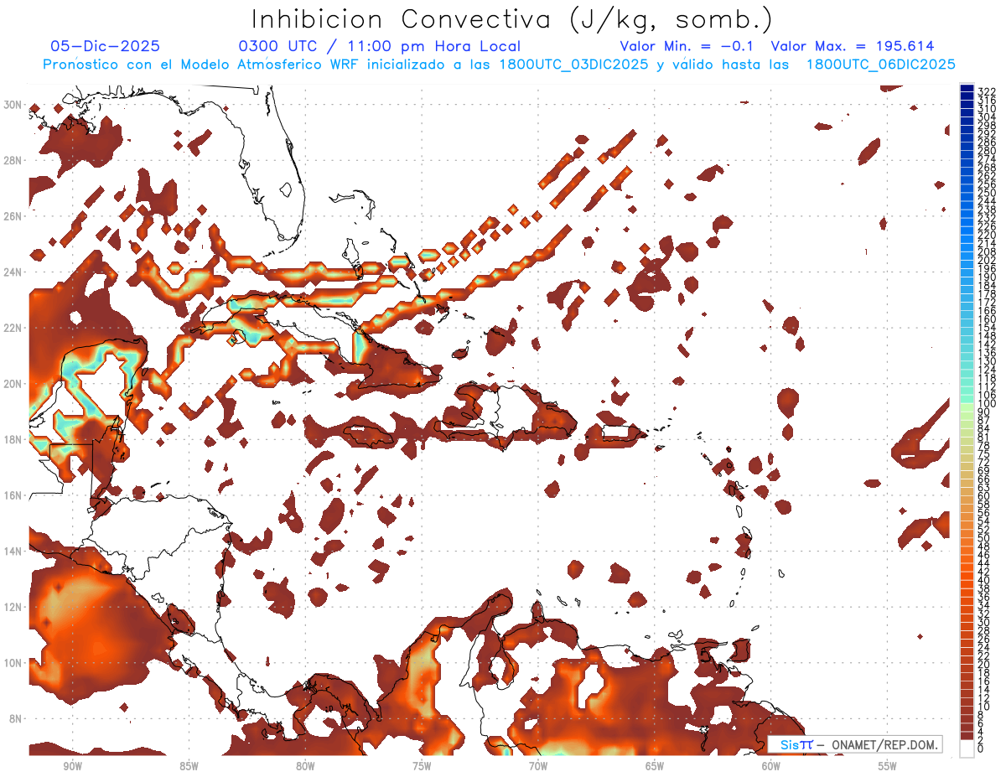Click the '65W' longitude label
The height and width of the screenshot is (777, 1006).
click(655, 767)
